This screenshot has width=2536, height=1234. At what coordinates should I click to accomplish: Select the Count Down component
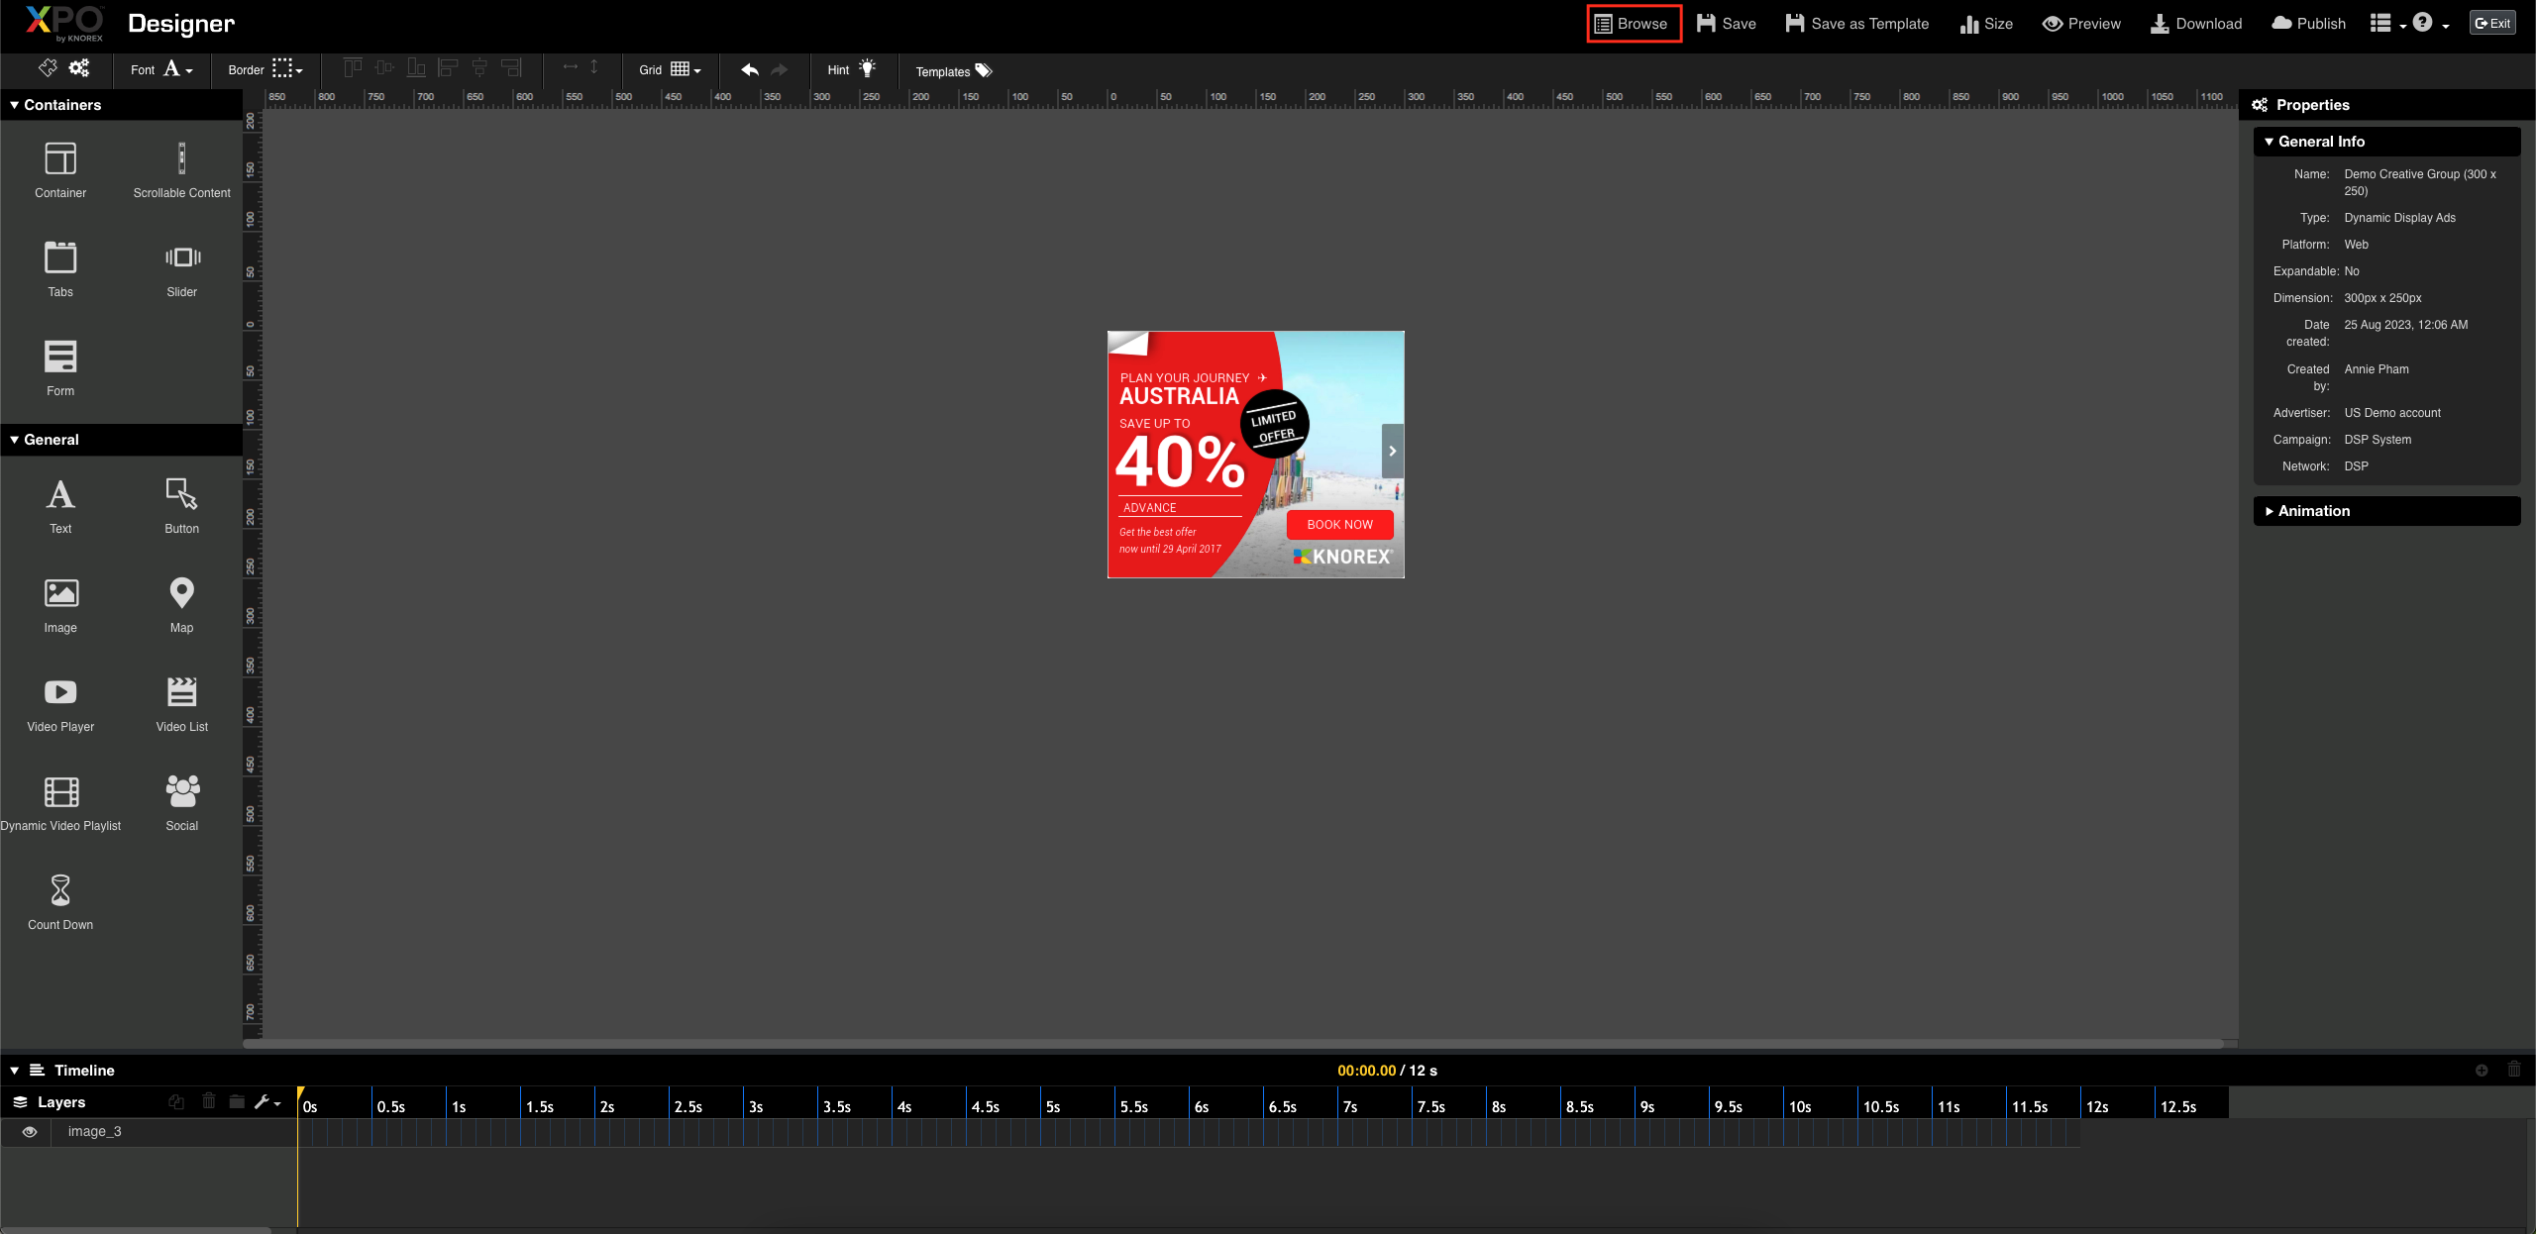59,899
